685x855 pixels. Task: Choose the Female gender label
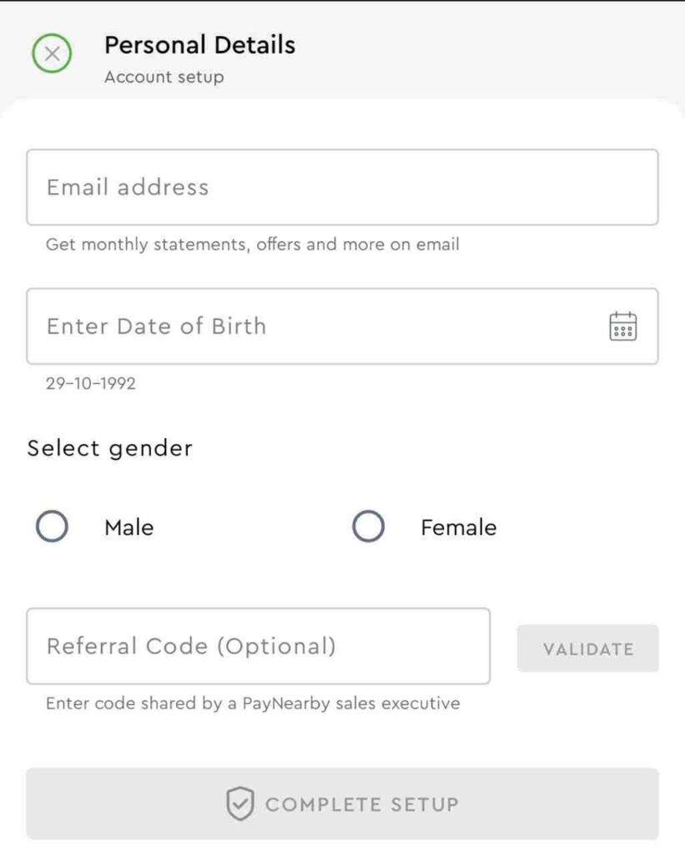tap(458, 528)
